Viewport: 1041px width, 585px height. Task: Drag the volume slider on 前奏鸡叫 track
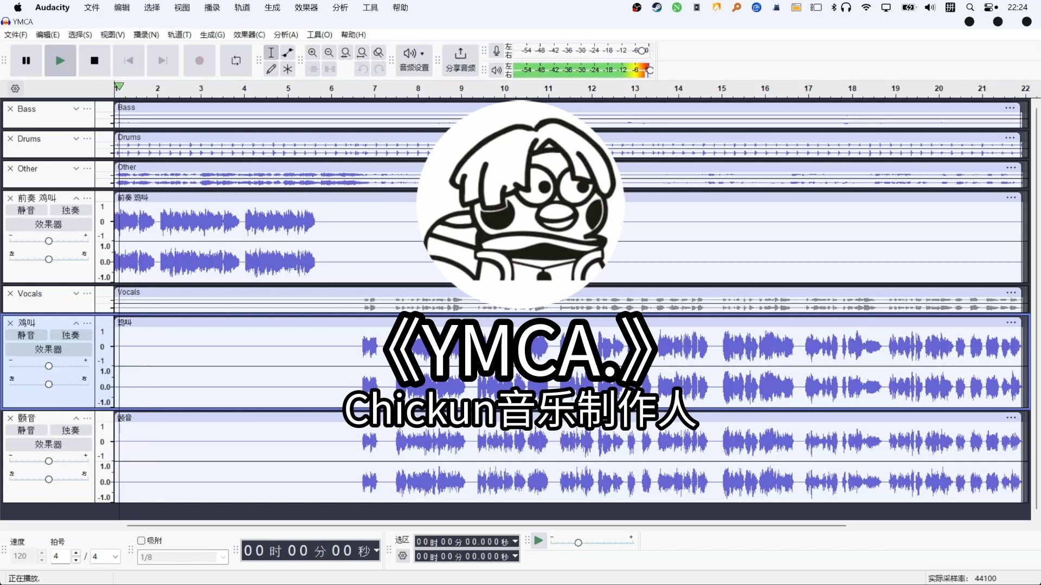click(x=48, y=240)
